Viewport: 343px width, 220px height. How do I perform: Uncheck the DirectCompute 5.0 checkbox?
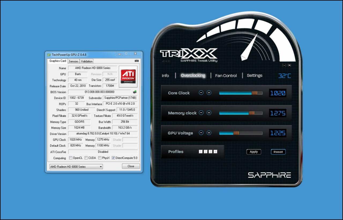tap(113, 158)
